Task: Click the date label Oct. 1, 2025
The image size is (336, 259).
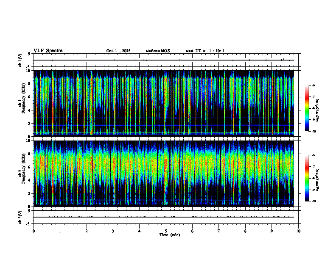Action: (118, 51)
